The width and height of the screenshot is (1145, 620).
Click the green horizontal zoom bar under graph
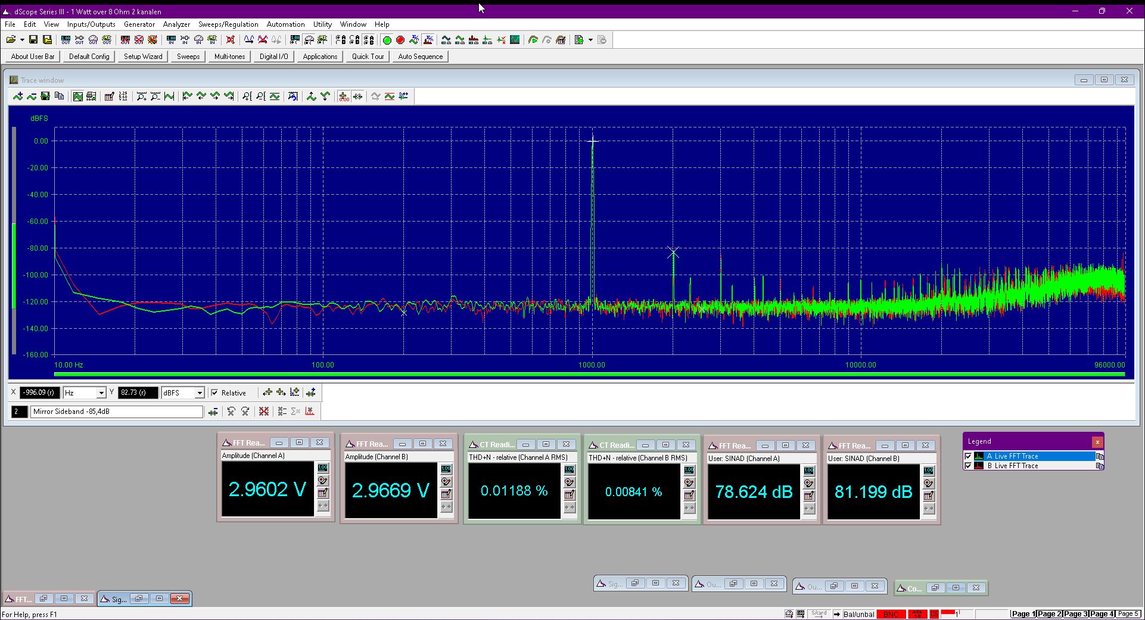tap(589, 374)
